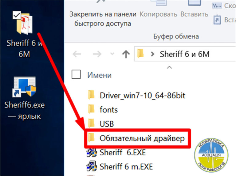Click Закрепить на панели быстрого доступа
The image size is (236, 176).
103,19
